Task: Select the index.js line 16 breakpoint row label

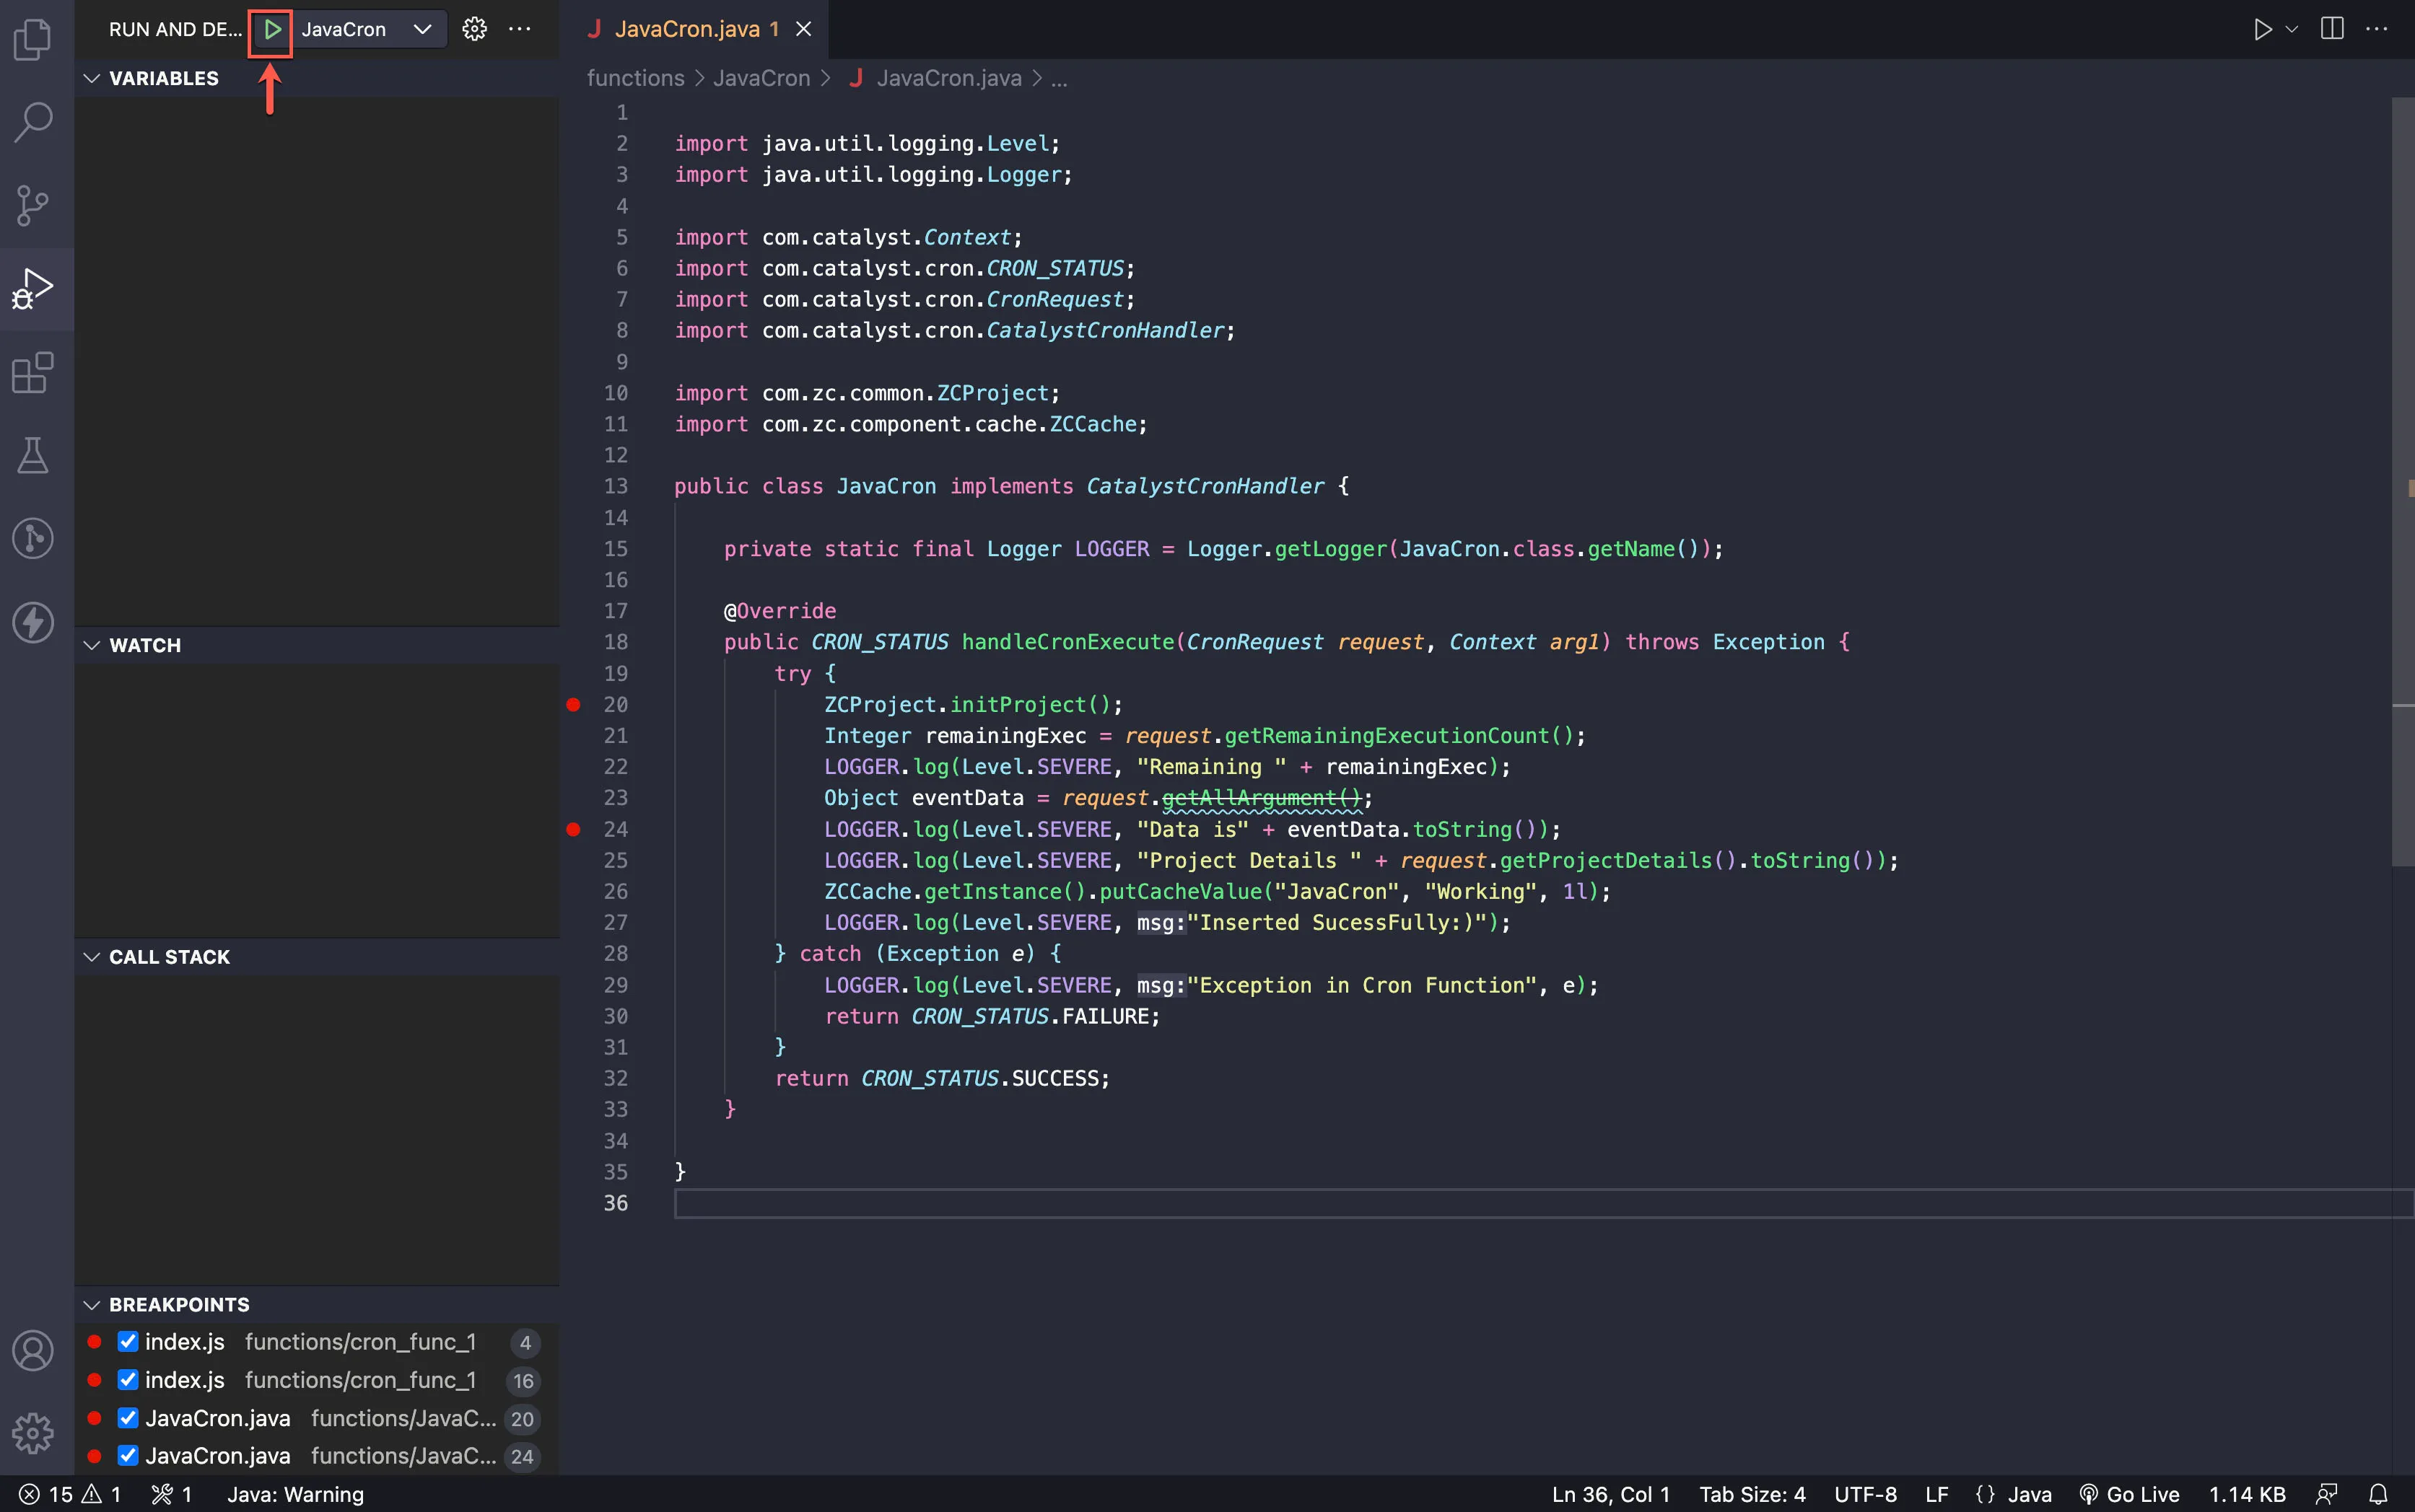Action: click(184, 1380)
